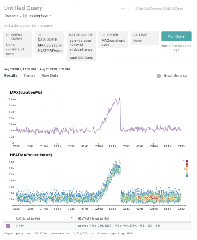This screenshot has width=197, height=240.
Task: Click the Untitled Query title field
Action: point(23,8)
